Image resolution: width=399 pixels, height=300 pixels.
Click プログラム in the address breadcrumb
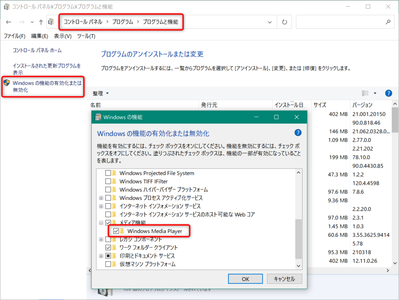click(x=123, y=22)
